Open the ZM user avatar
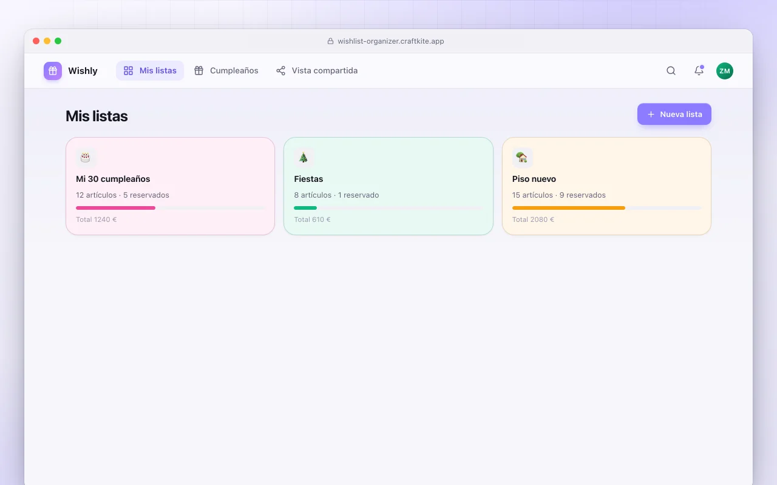This screenshot has width=777, height=485. (x=725, y=71)
